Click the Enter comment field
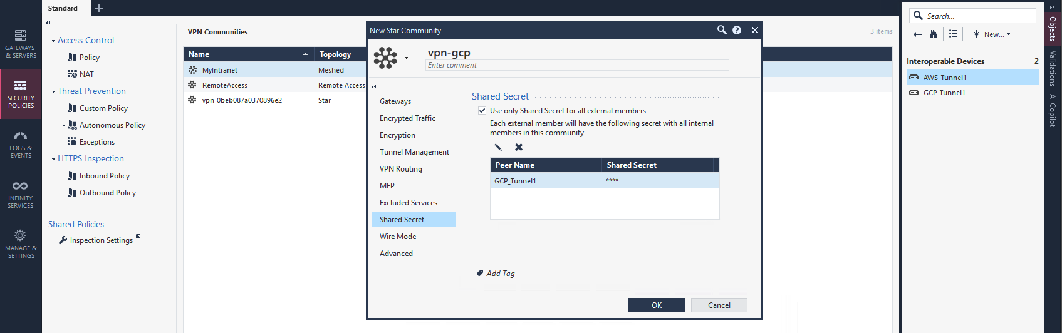 [x=576, y=65]
